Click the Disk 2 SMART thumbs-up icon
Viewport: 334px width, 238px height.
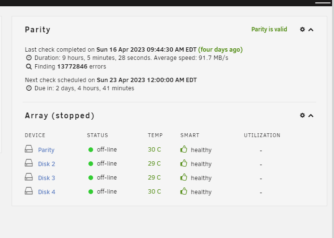pyautogui.click(x=183, y=163)
